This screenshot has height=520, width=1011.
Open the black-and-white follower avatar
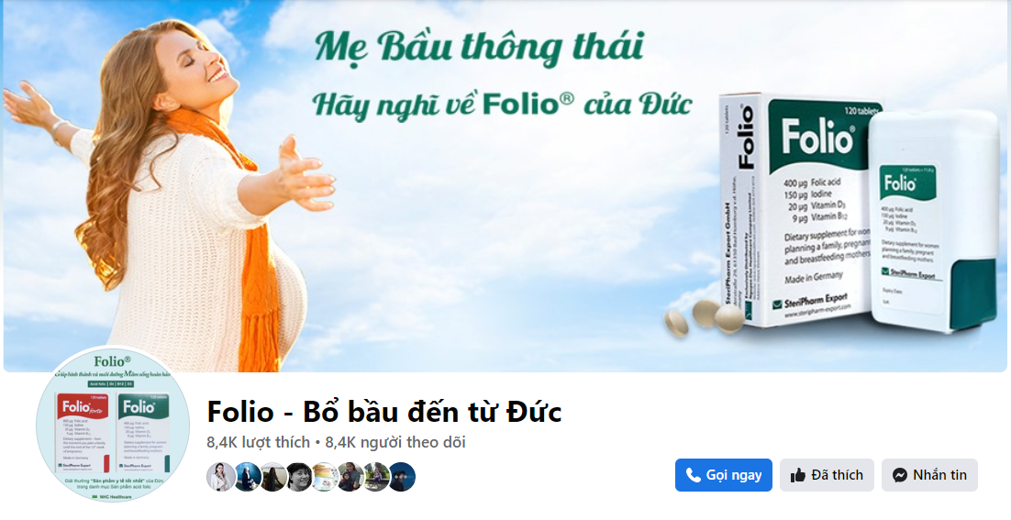pyautogui.click(x=298, y=477)
